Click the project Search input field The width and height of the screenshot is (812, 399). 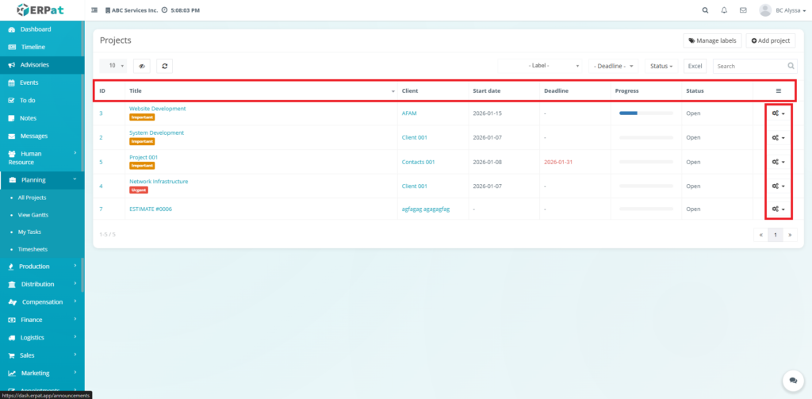(749, 66)
